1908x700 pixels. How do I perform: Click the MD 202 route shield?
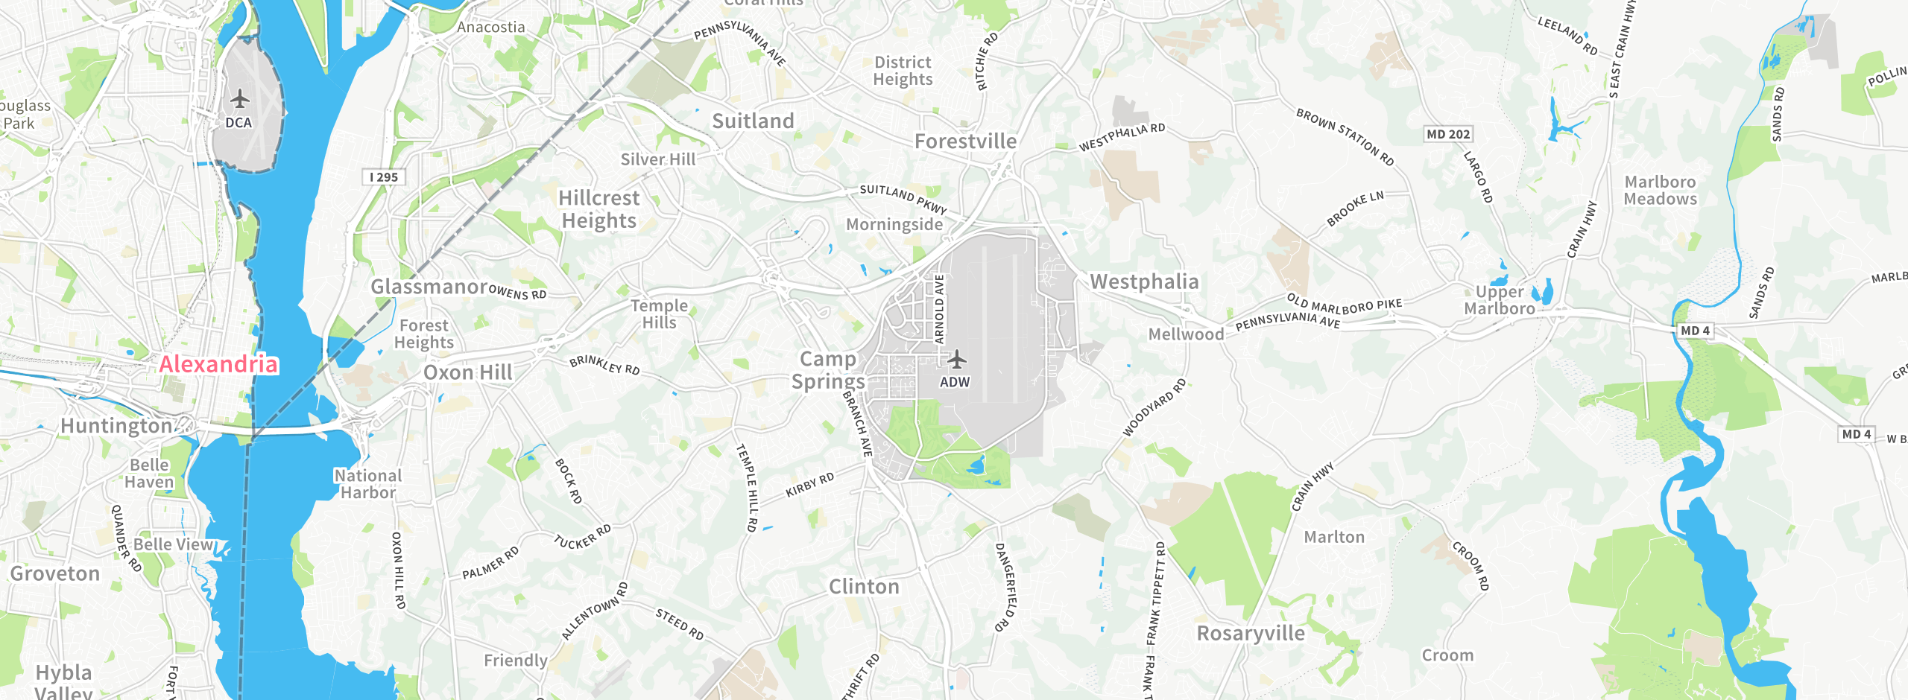pyautogui.click(x=1448, y=134)
